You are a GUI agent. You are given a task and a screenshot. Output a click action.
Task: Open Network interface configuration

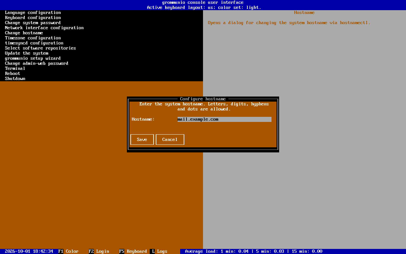coord(44,28)
